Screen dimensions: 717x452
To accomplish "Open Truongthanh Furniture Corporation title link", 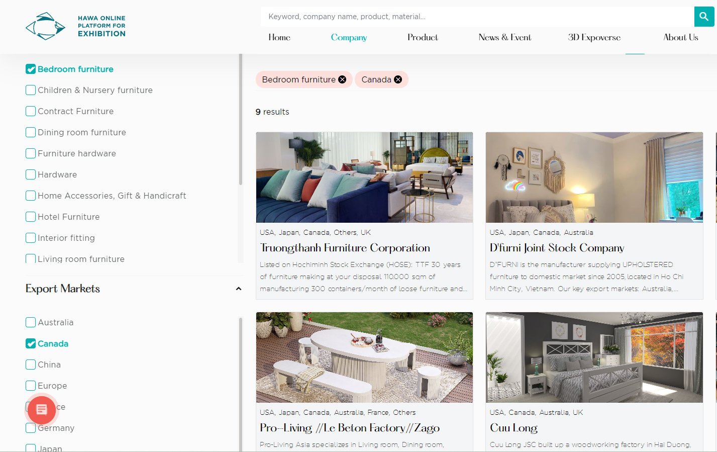I will (345, 248).
